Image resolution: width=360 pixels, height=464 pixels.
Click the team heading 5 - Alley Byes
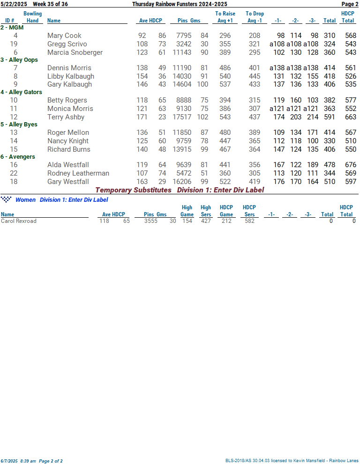coord(19,124)
